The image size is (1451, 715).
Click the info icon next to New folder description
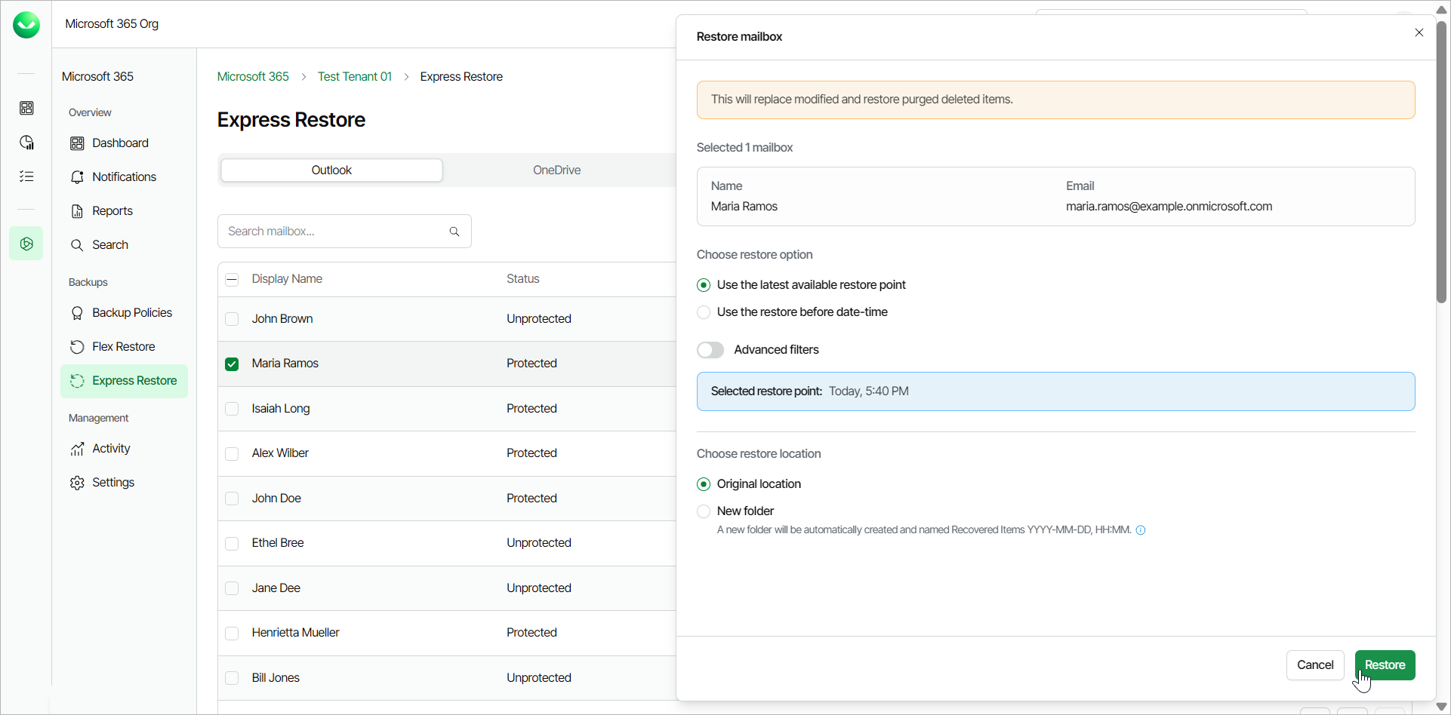tap(1141, 530)
